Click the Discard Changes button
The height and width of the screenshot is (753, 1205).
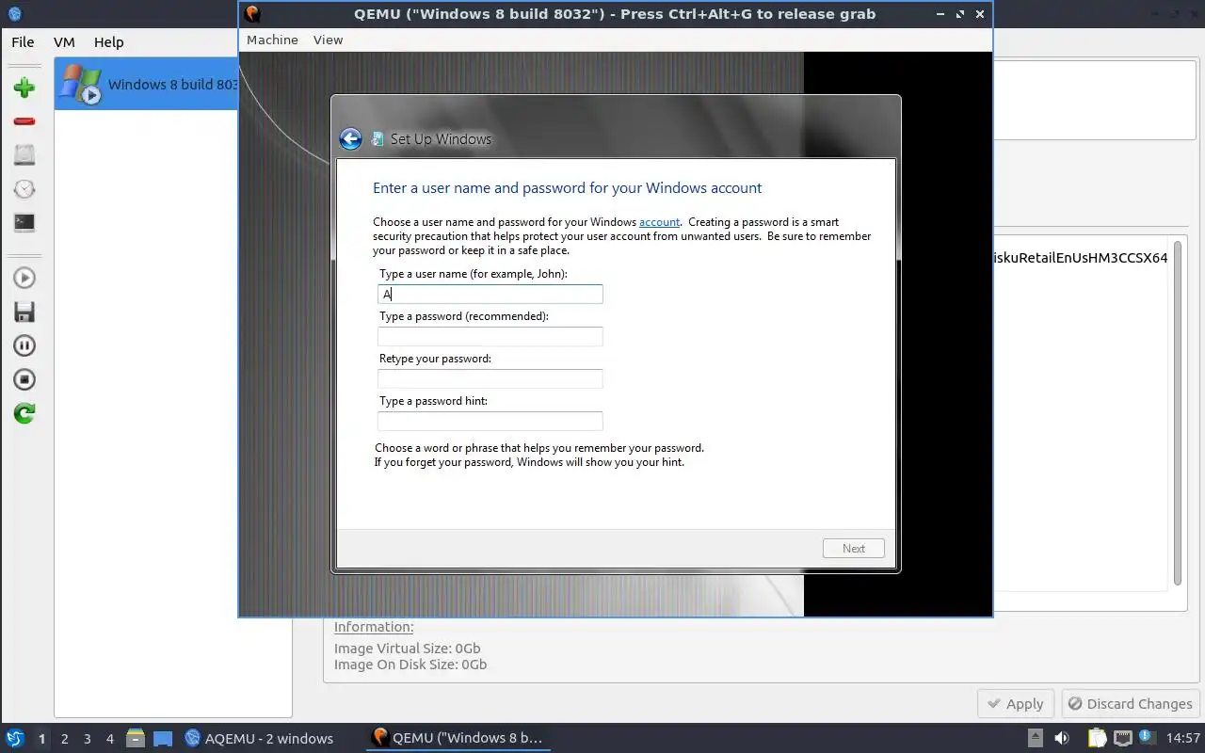click(1129, 704)
